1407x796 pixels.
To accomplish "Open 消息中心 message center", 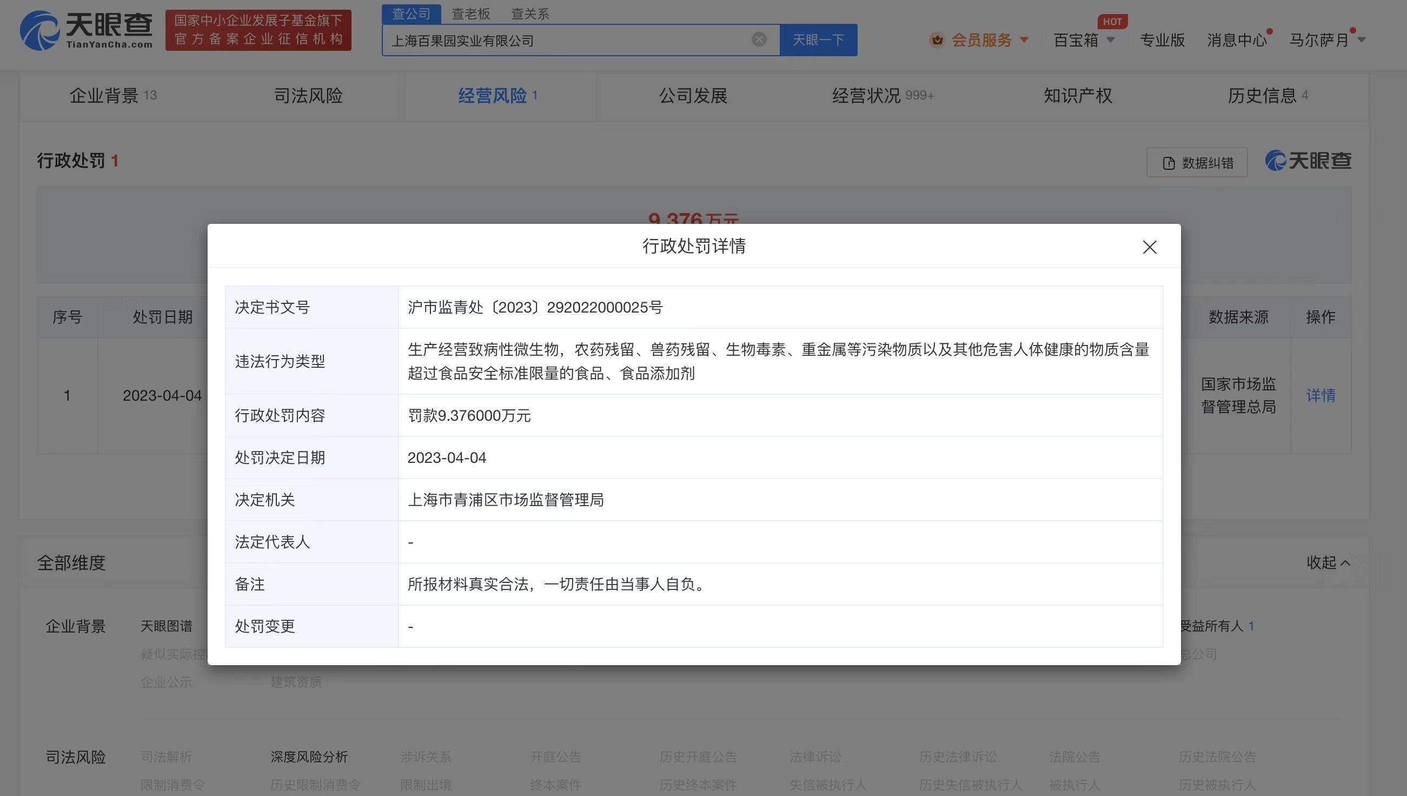I will (x=1237, y=40).
